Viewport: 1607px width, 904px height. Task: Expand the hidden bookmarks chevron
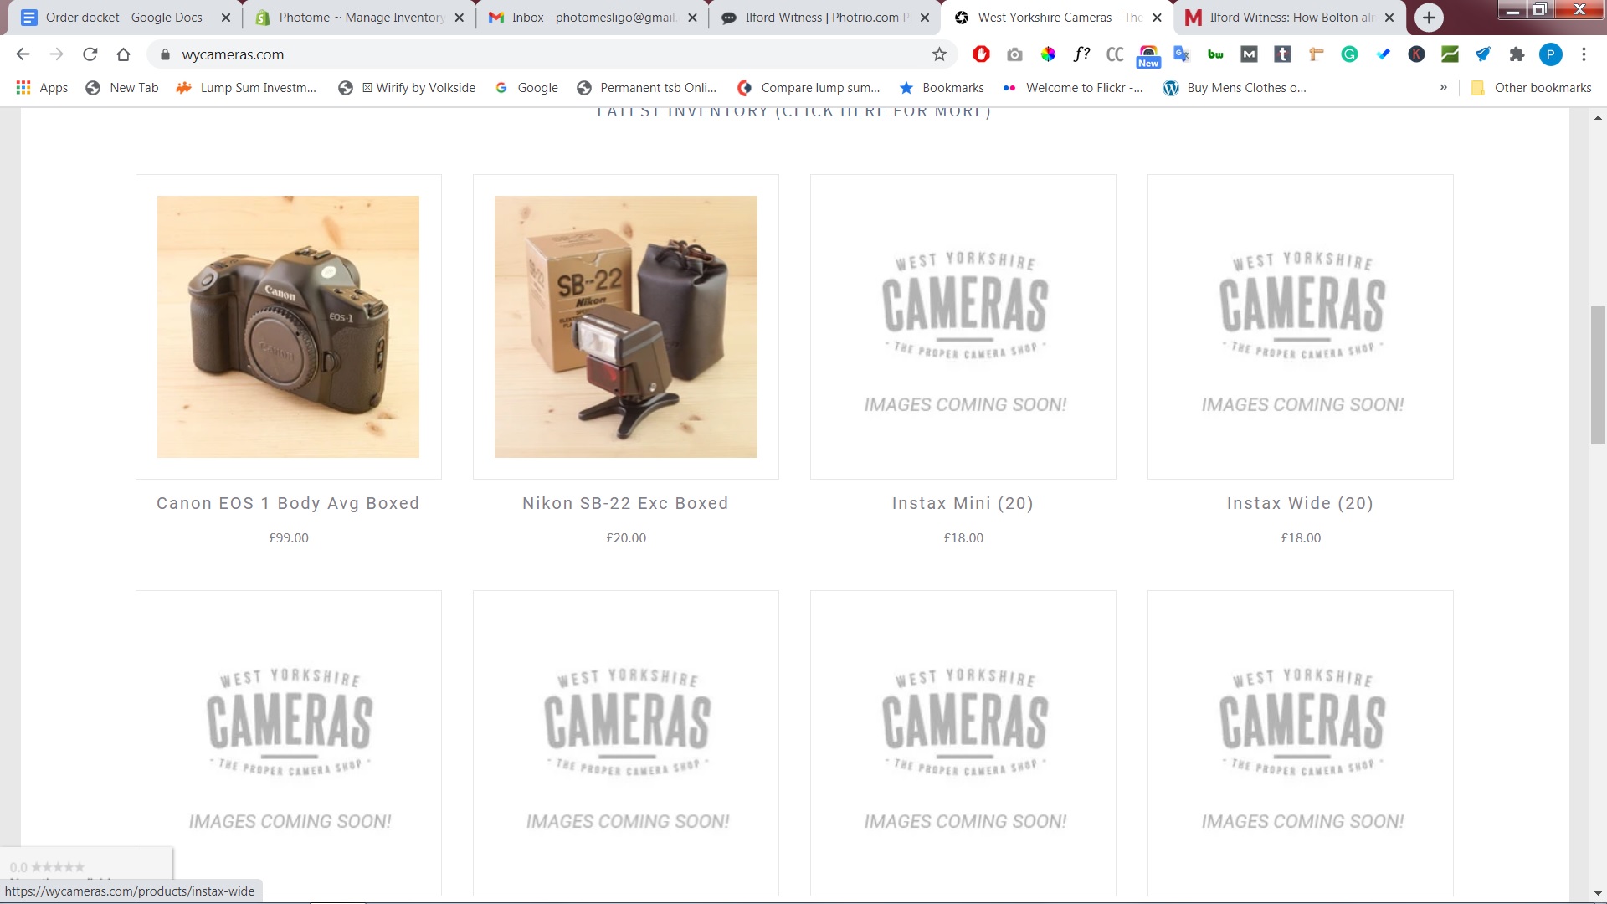[1443, 88]
